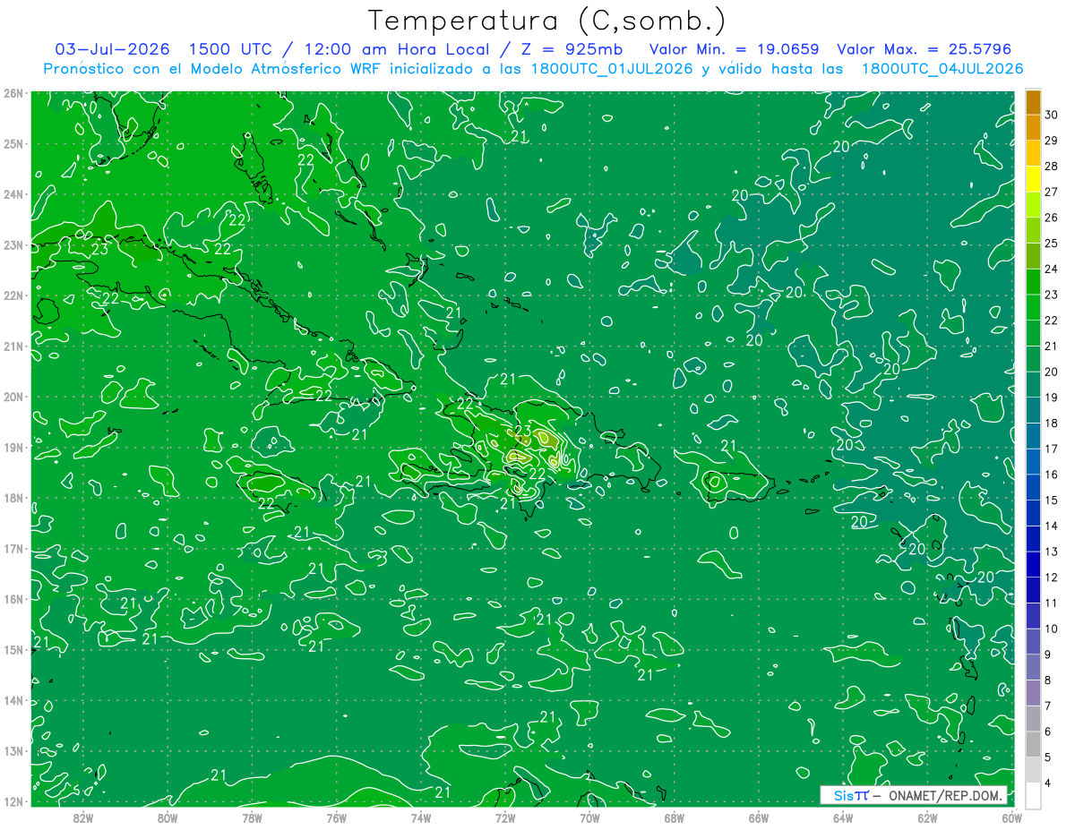Click the 'Valor Max. = 25.5796' value
1075x830 pixels.
pyautogui.click(x=924, y=49)
